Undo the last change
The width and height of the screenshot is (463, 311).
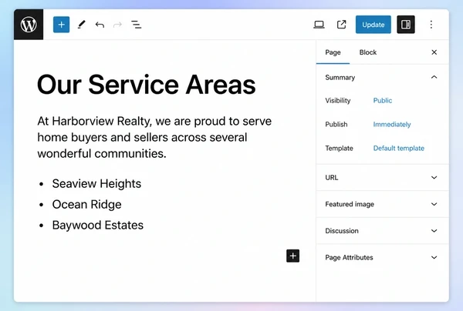pos(100,25)
